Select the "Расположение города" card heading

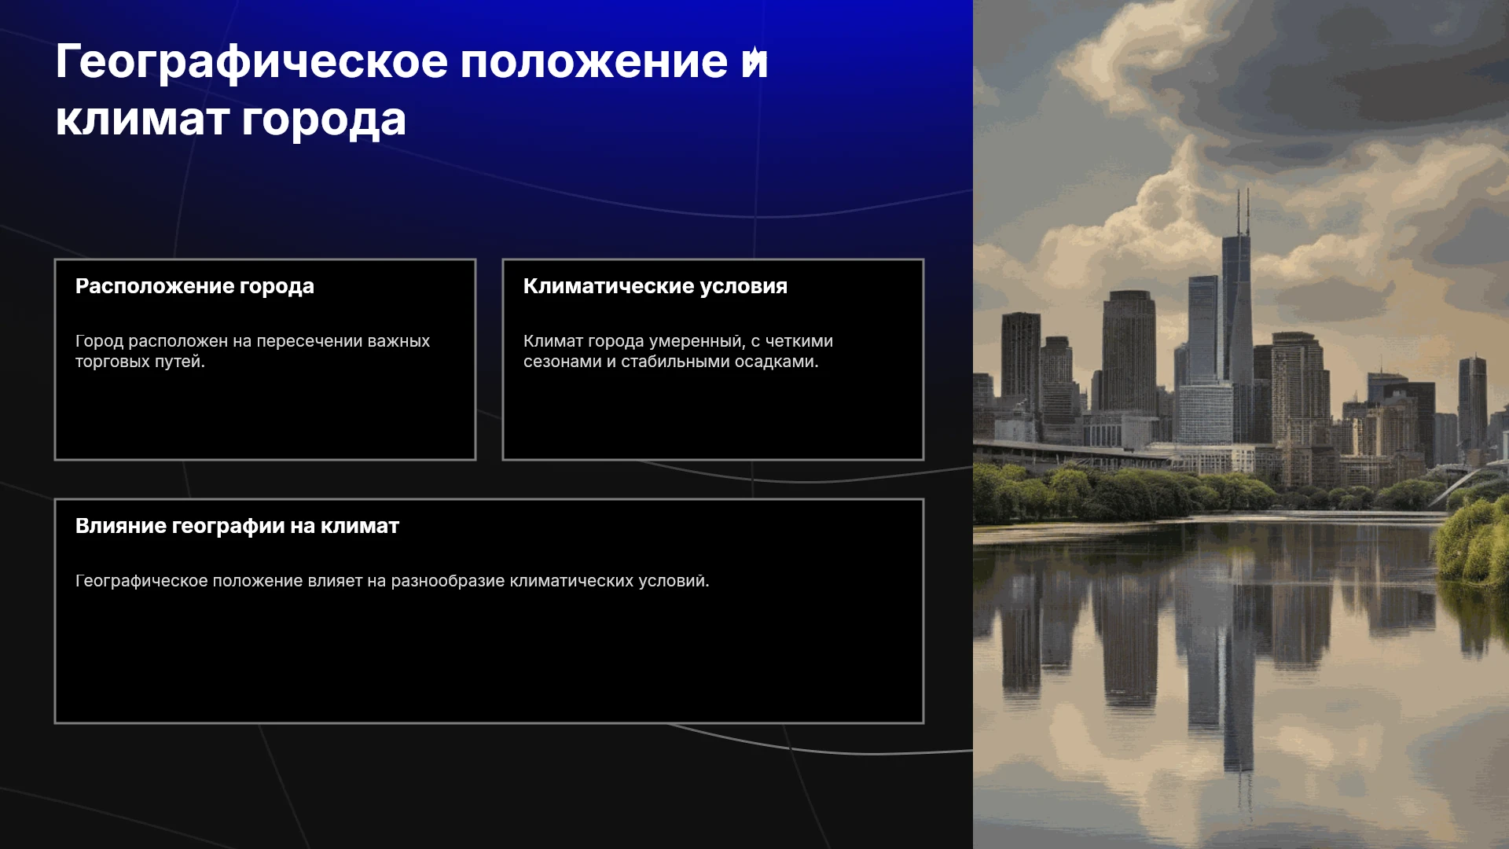coord(195,286)
